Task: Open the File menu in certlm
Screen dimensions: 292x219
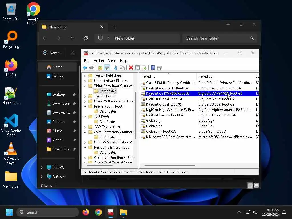Action: (x=87, y=61)
